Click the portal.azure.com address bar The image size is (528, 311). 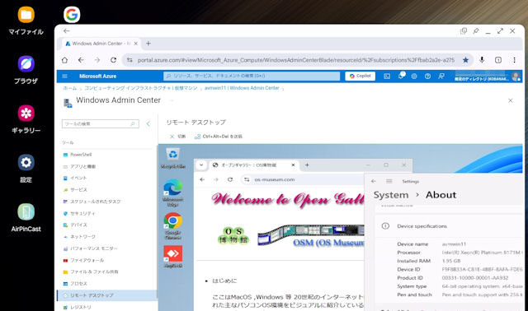(x=295, y=60)
